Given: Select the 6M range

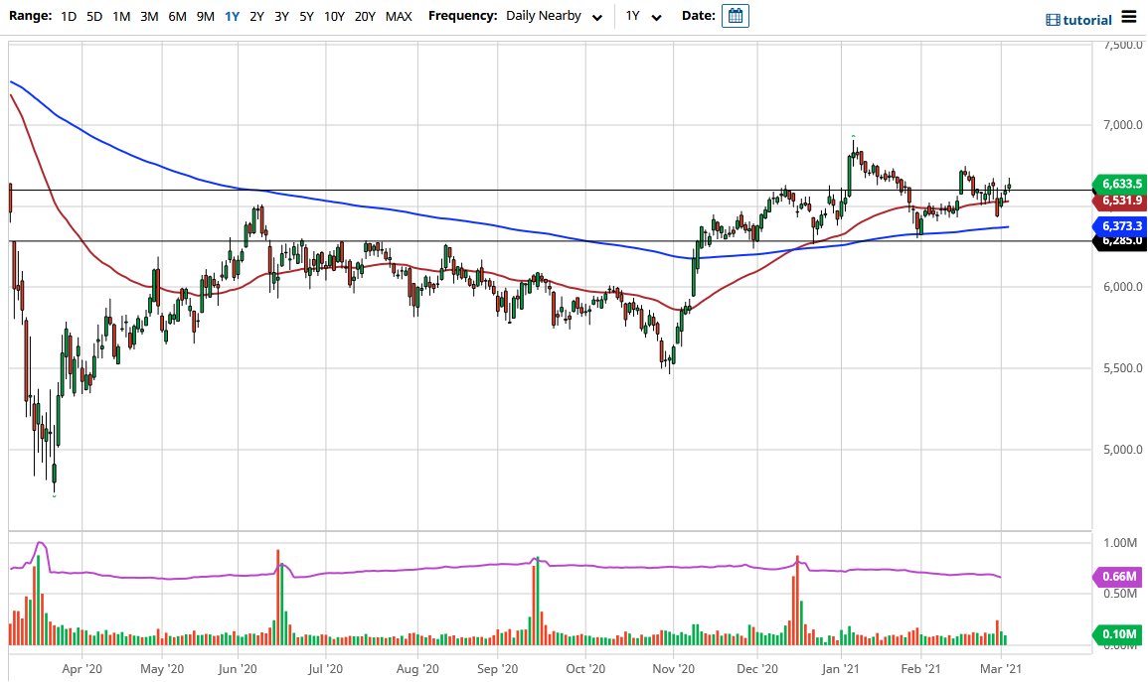Looking at the screenshot, I should [x=177, y=16].
